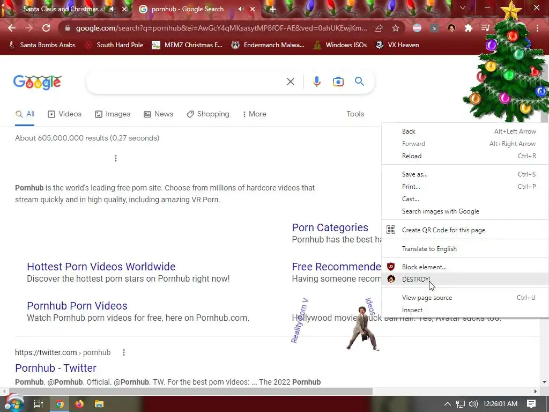Open VX Heaven bookmark
The height and width of the screenshot is (412, 549).
(x=397, y=45)
